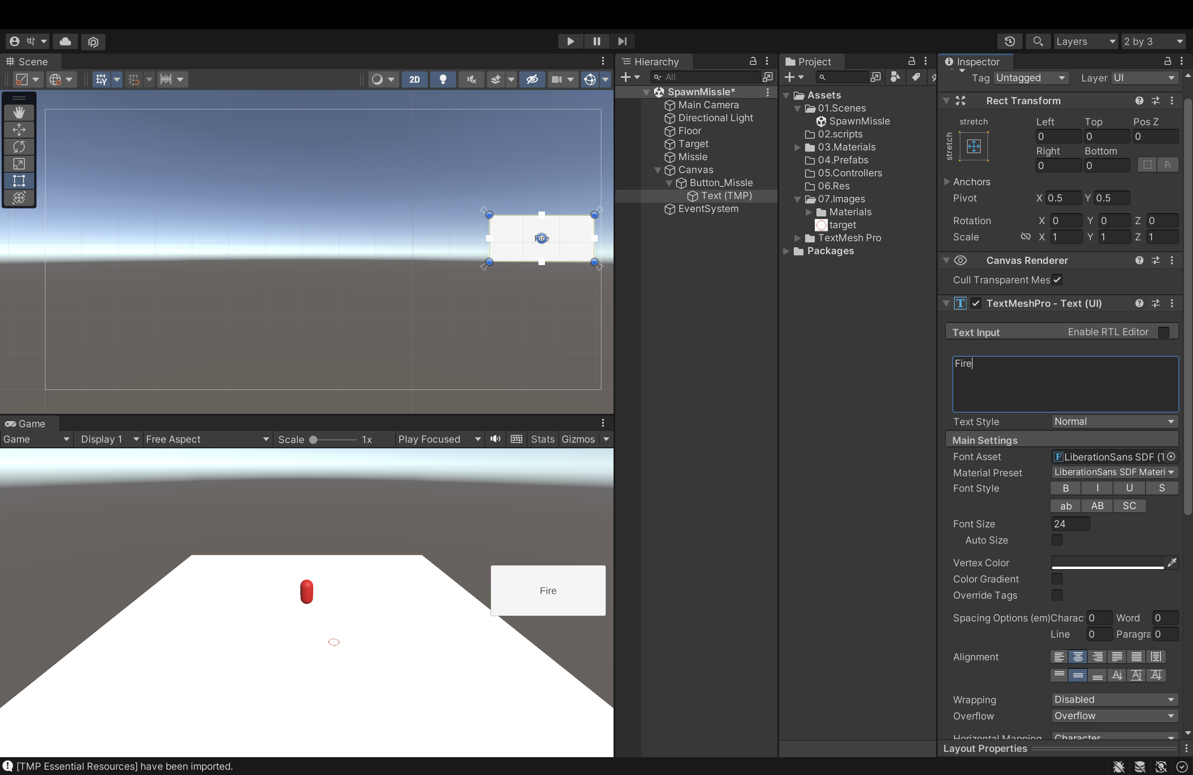
Task: Open the Tag Untagged dropdown
Action: click(1030, 78)
